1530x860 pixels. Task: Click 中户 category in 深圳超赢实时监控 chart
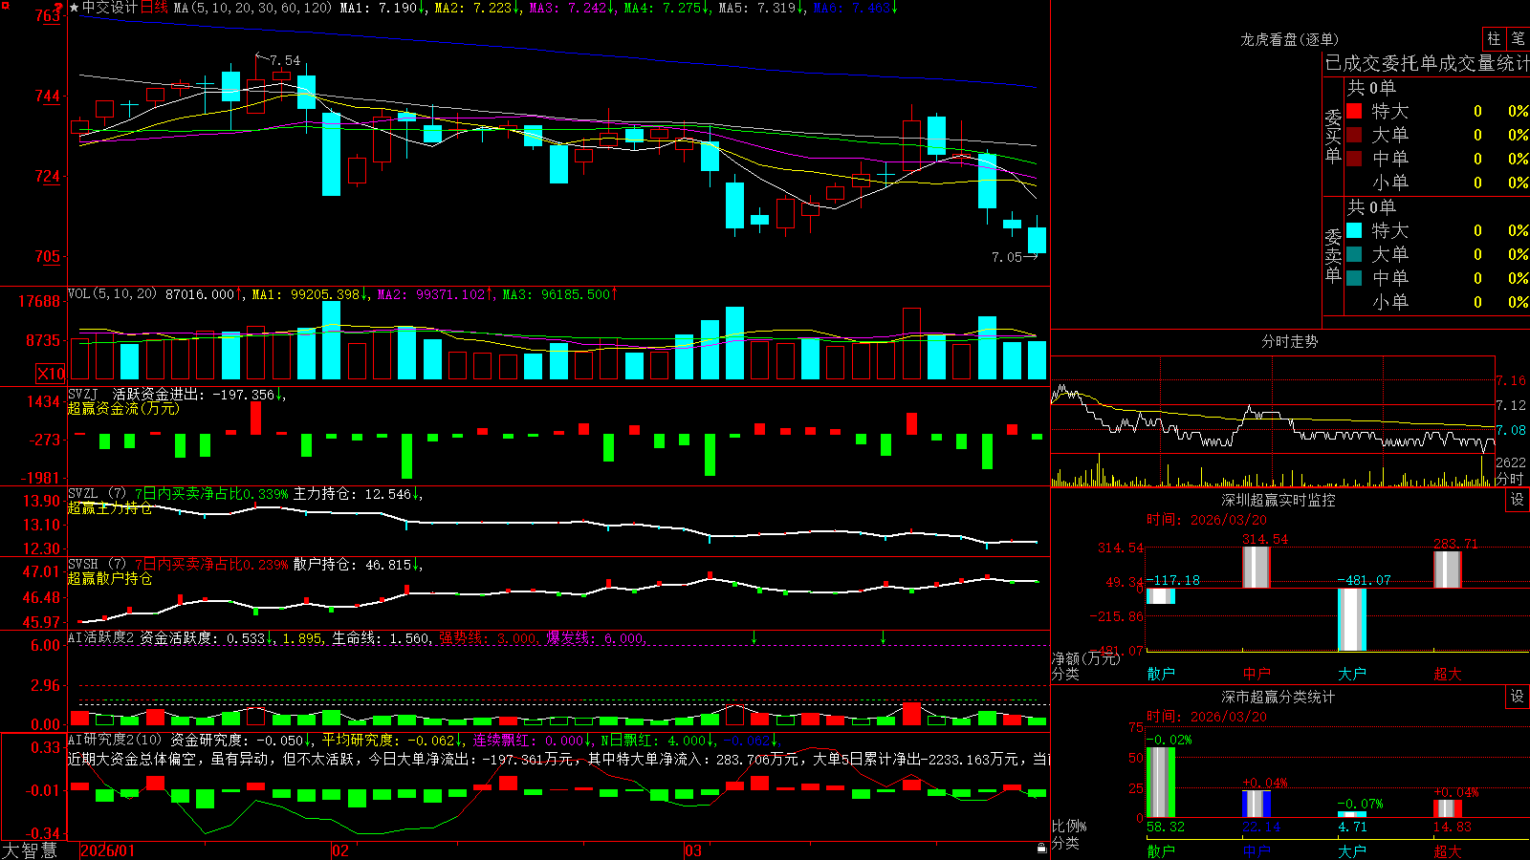[1257, 674]
